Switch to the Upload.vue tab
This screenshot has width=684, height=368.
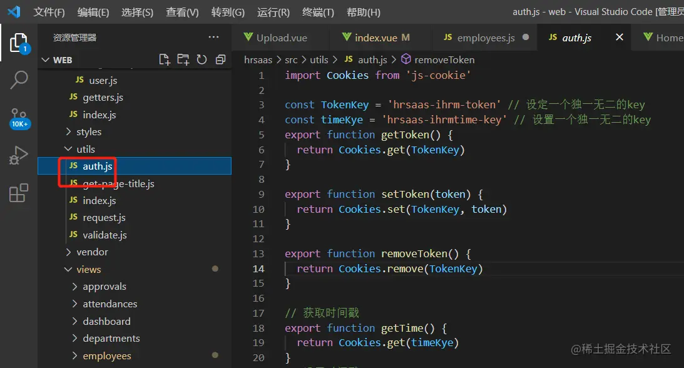(281, 38)
